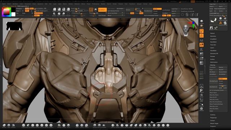
Task: Expand the Geometry section
Action: [x=213, y=36]
